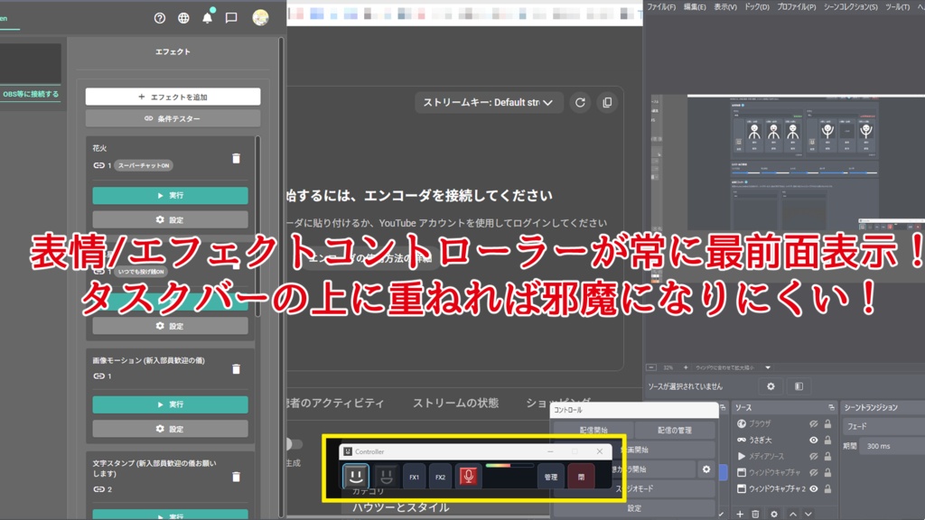Delete the 花火 effect
The image size is (925, 520).
(x=236, y=158)
